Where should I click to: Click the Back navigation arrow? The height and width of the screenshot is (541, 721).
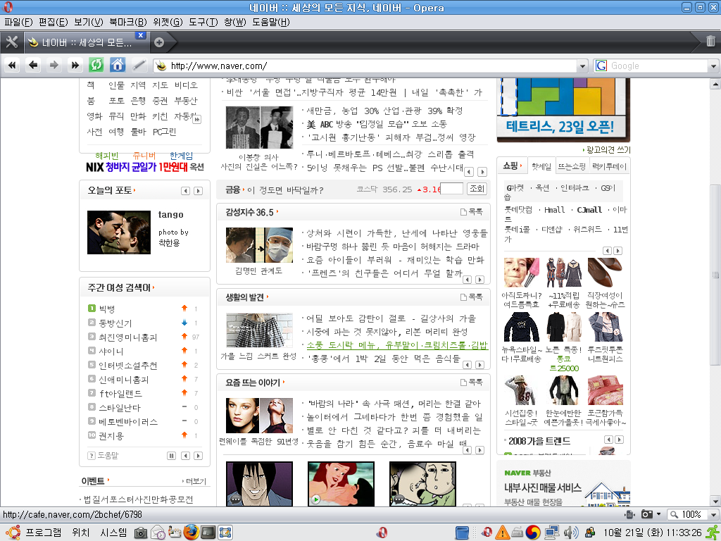point(32,66)
